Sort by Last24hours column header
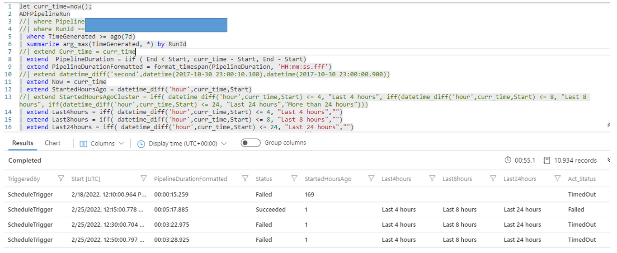 tap(520, 179)
